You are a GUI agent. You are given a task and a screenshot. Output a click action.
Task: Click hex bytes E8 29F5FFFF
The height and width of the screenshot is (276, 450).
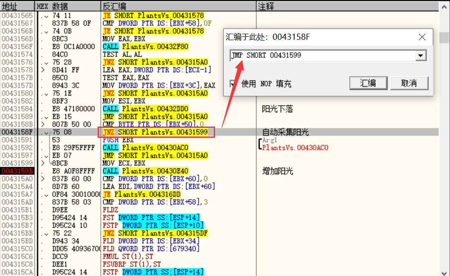[73, 147]
